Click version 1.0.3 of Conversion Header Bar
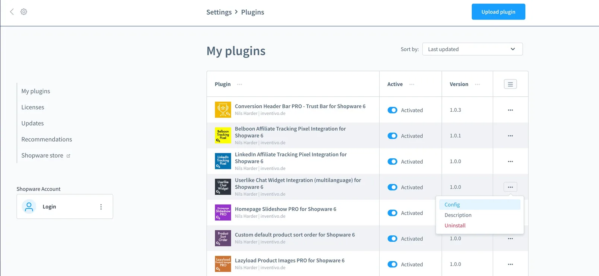Screen dimensions: 599x276 coord(456,110)
